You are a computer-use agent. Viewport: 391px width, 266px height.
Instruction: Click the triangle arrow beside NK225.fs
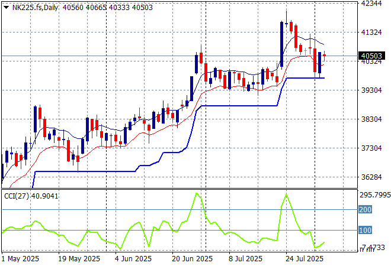[6, 6]
